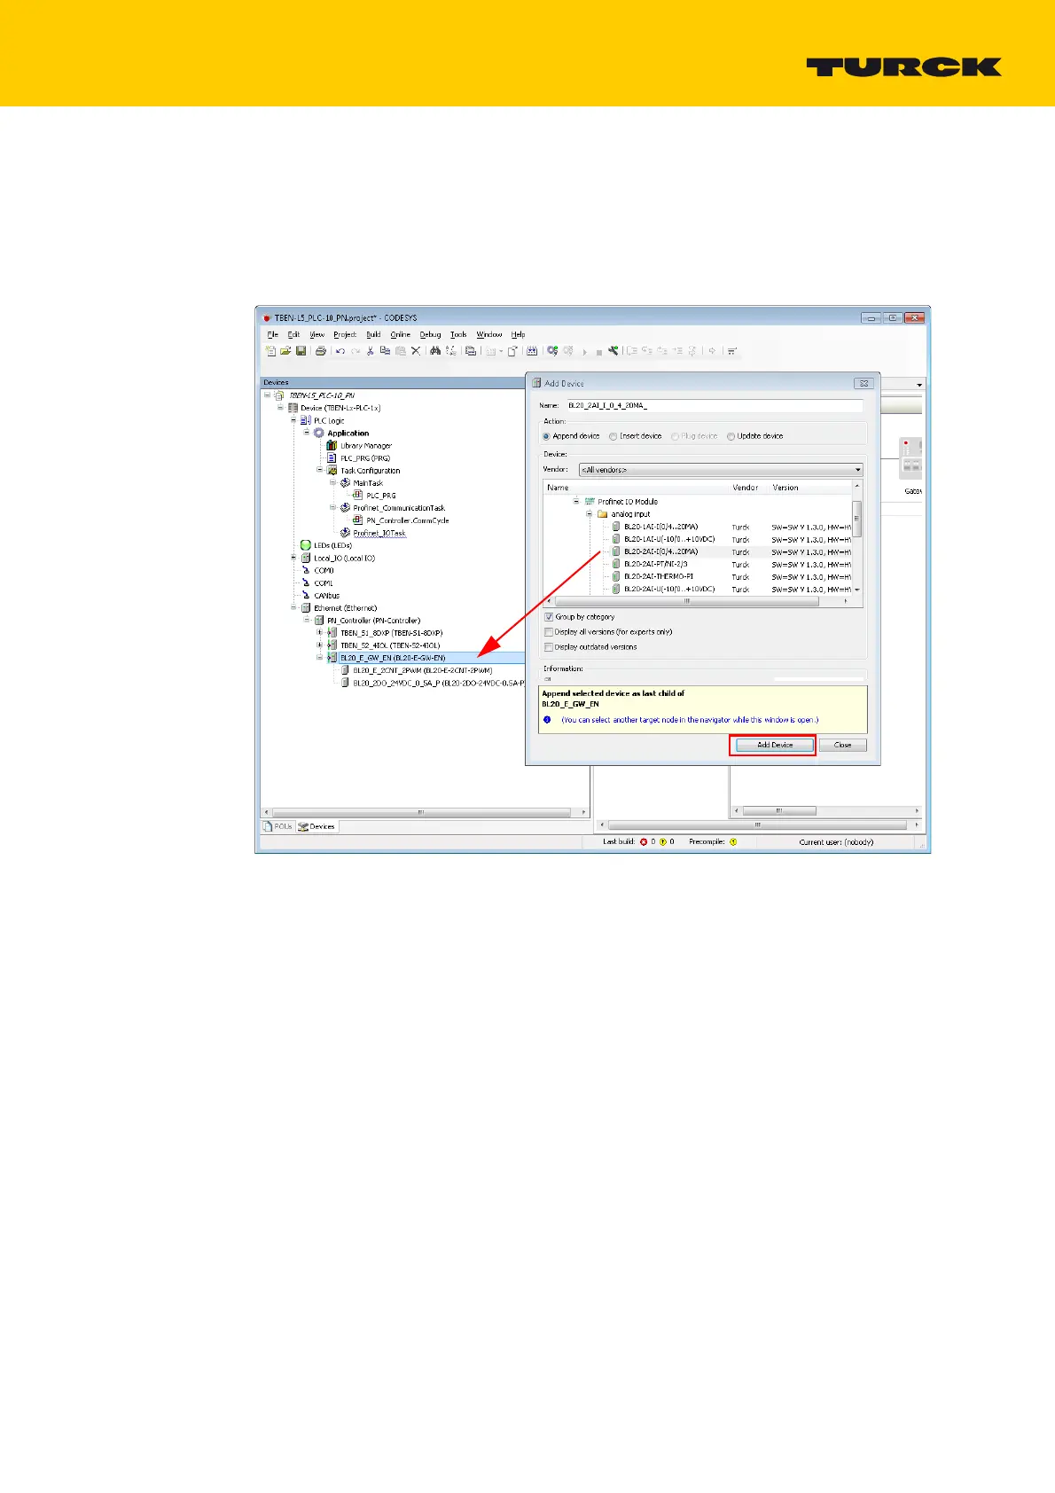Open the Debug menu

pyautogui.click(x=430, y=334)
